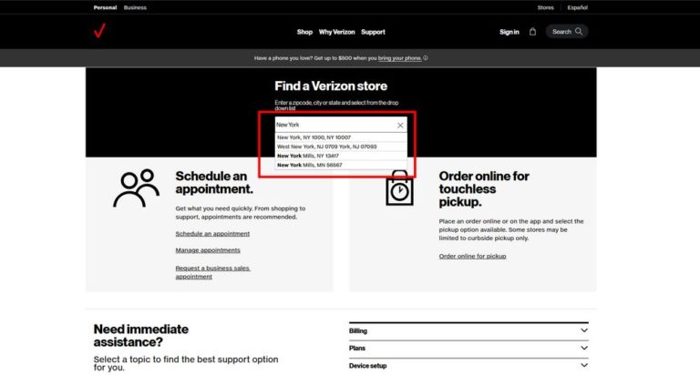This screenshot has width=700, height=375.
Task: Select New York, NY 10007 suggestion
Action: (x=314, y=137)
